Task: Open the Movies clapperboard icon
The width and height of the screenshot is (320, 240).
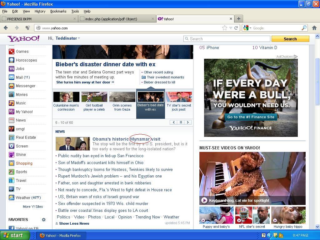Action: click(12, 94)
